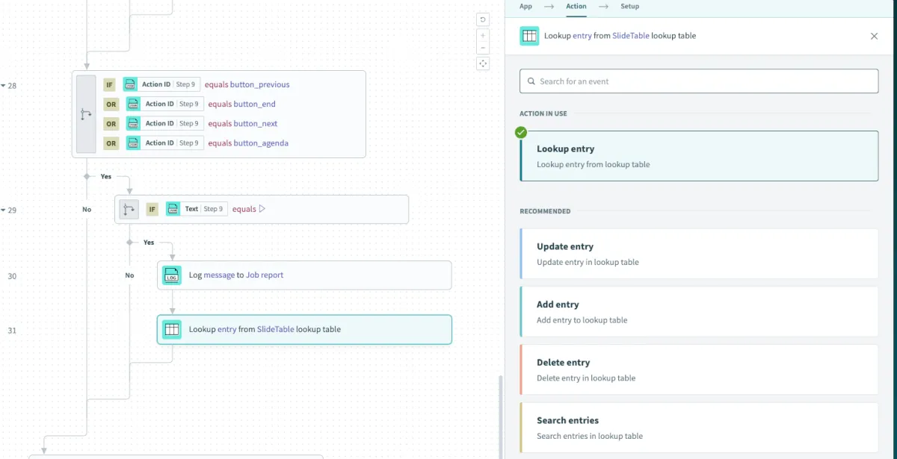The height and width of the screenshot is (459, 897).
Task: Click the 'message' link in step 30
Action: (x=219, y=275)
